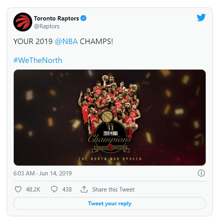Click the Twitter bird logo
Viewport: 221px width, 223px height.
[201, 17]
